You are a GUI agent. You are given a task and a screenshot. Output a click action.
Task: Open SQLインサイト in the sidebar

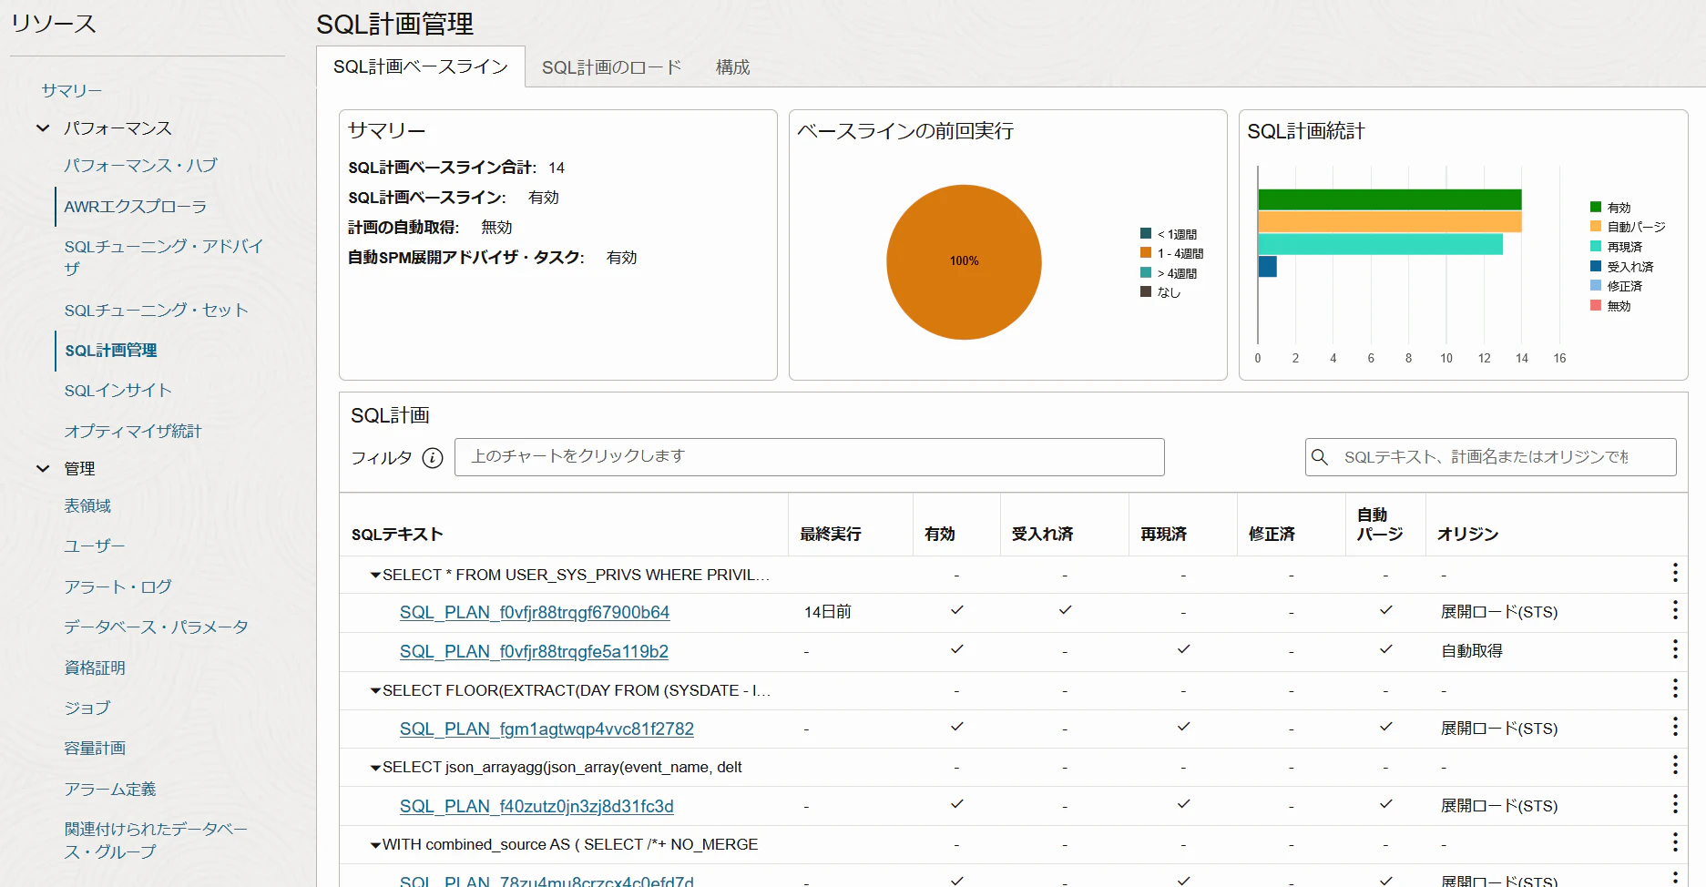[x=118, y=391]
